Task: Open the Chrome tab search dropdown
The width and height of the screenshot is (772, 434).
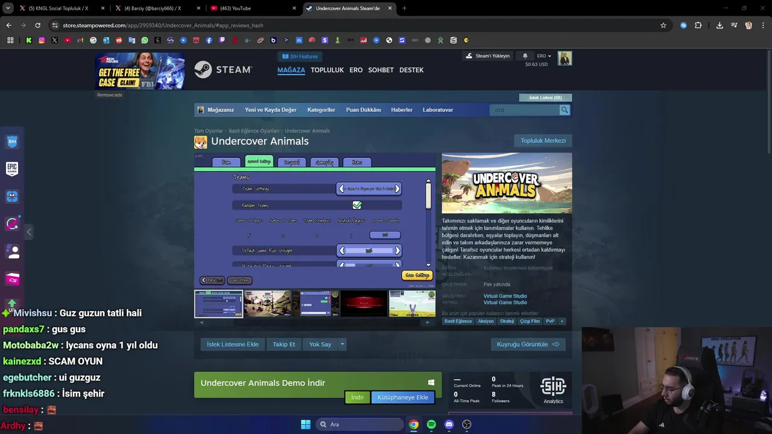Action: 8,8
